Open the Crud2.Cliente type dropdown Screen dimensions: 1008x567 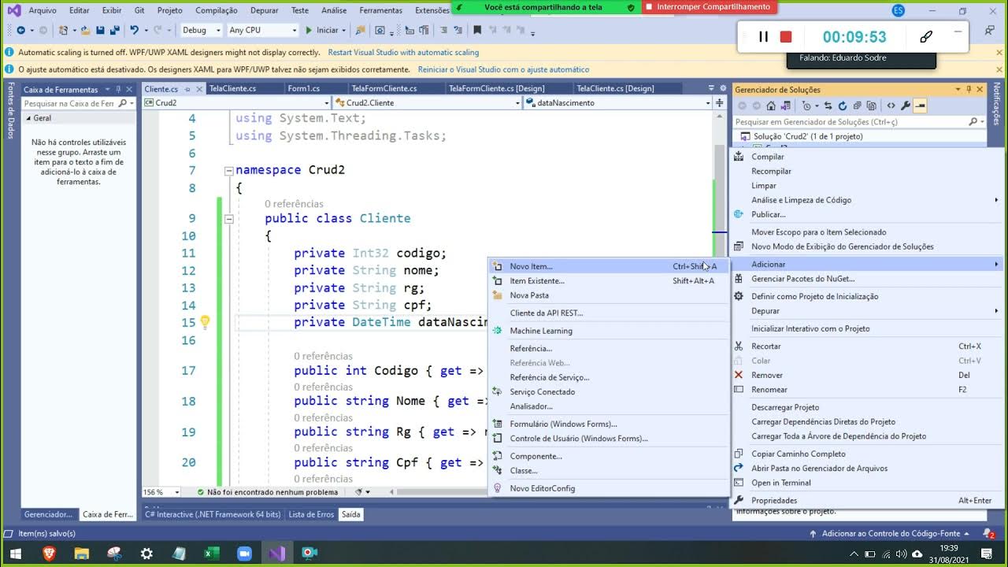428,102
